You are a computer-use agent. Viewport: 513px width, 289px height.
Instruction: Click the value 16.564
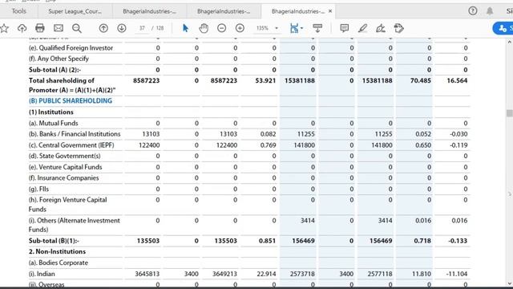(x=457, y=80)
